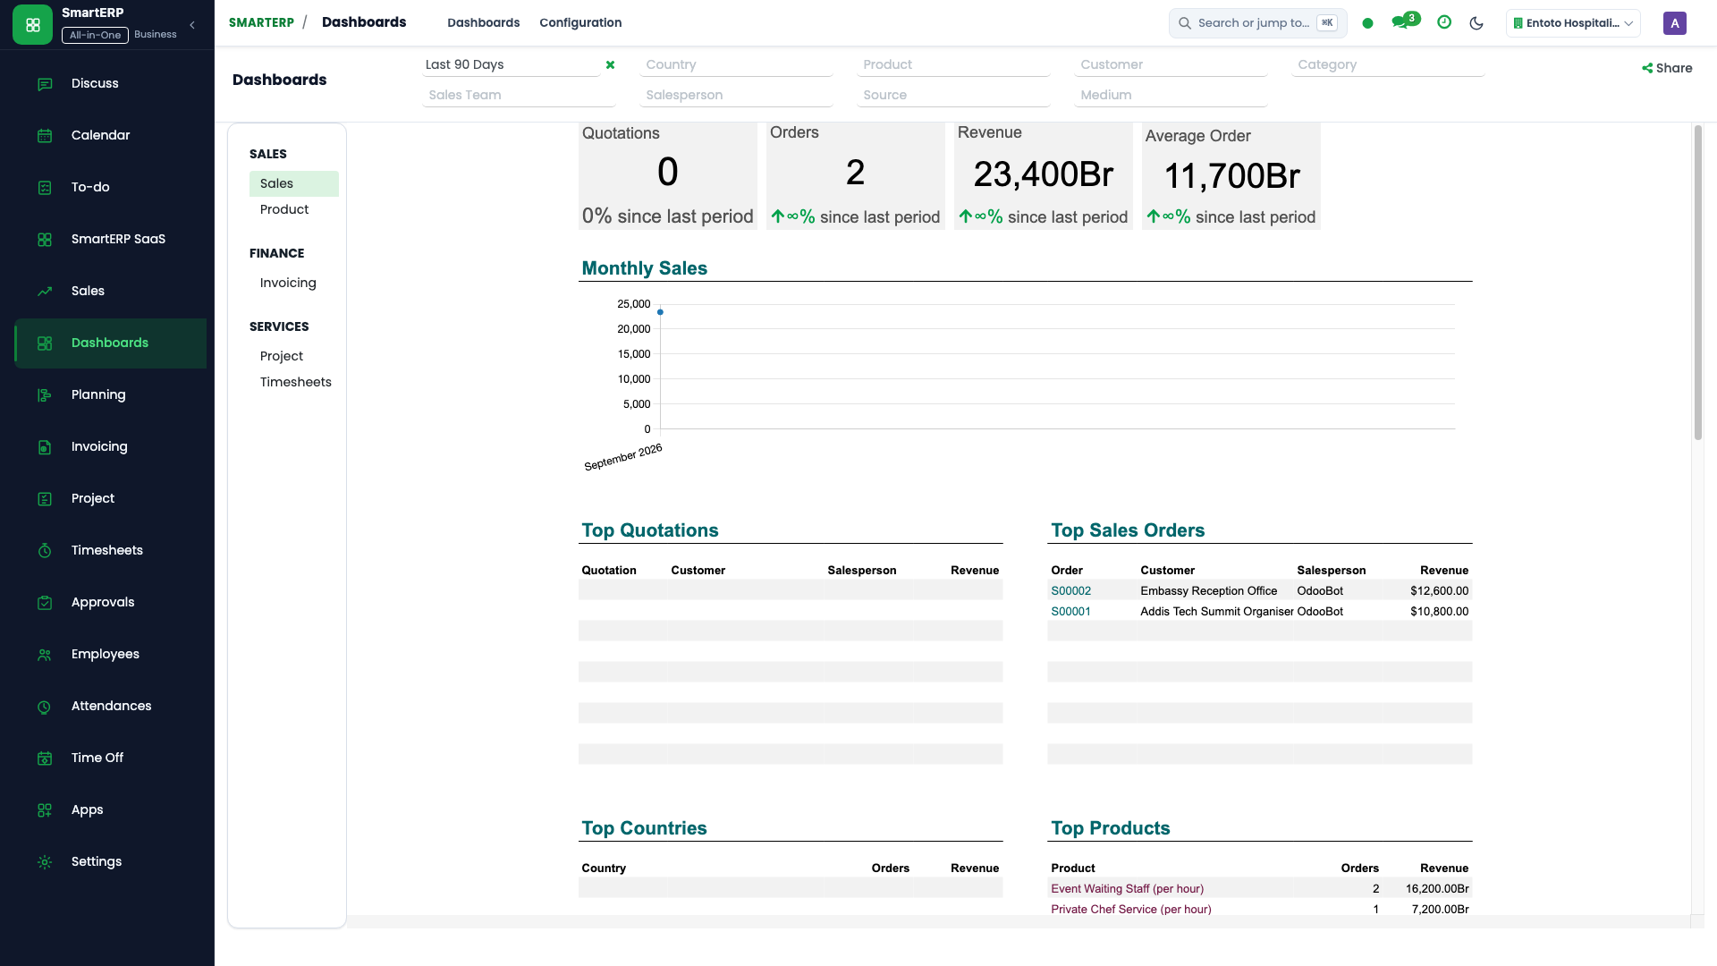The width and height of the screenshot is (1717, 966).
Task: Open the Entoto Hospitality company dropdown
Action: (1573, 23)
